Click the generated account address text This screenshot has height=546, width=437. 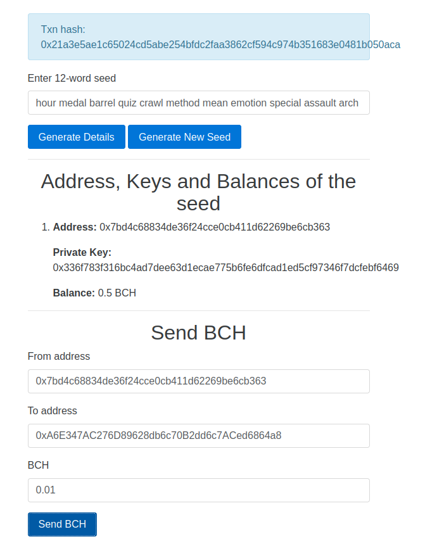(x=215, y=227)
